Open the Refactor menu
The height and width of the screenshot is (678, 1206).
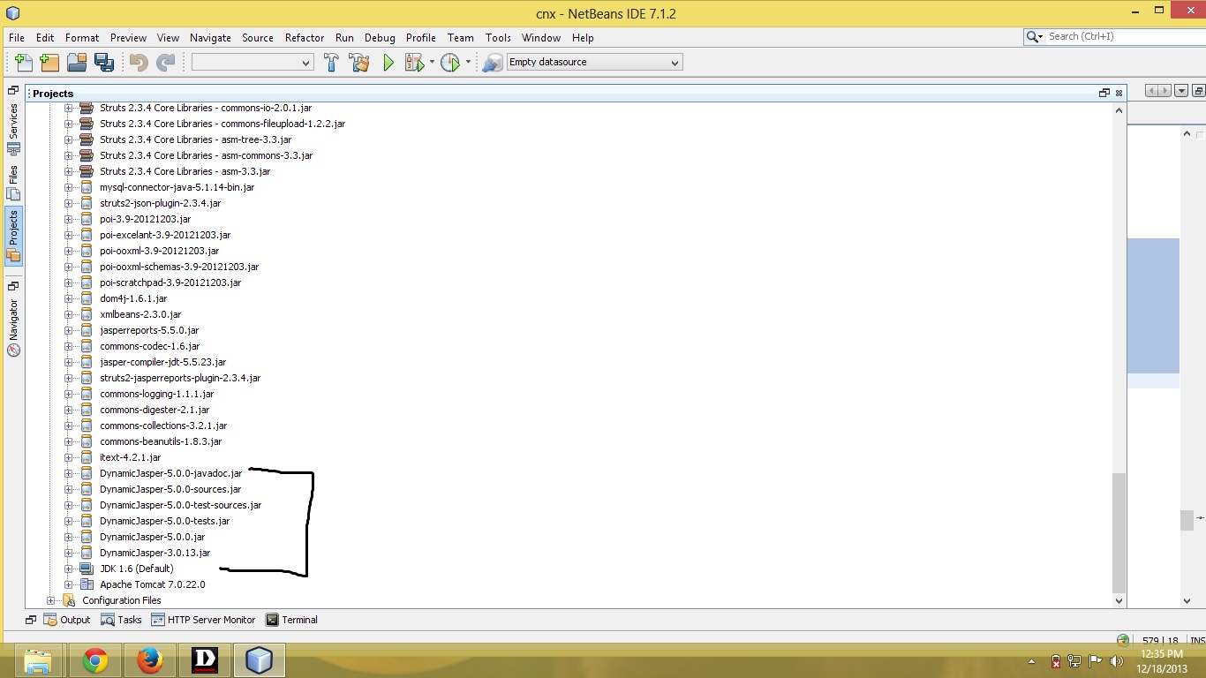pyautogui.click(x=305, y=38)
